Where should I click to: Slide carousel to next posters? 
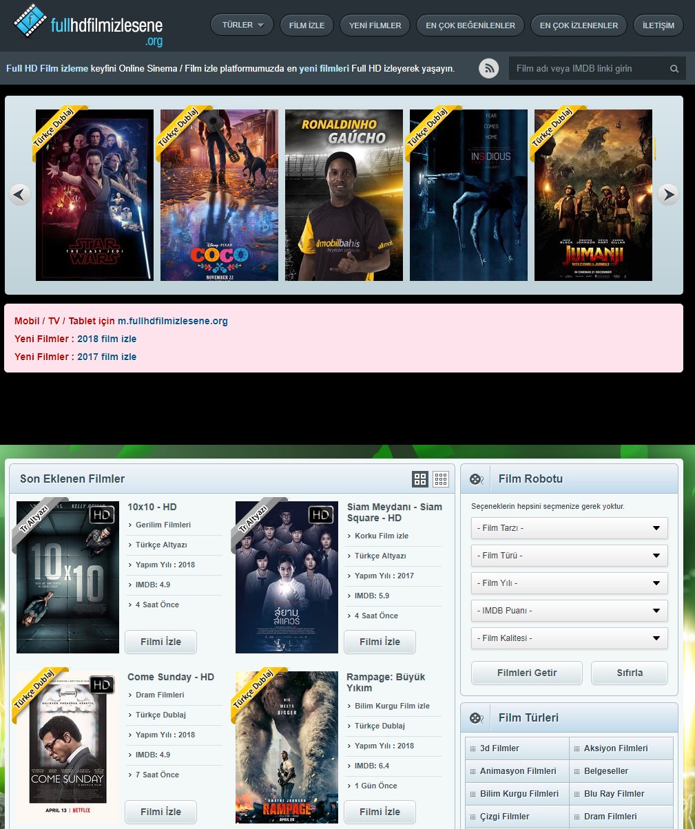[x=668, y=195]
